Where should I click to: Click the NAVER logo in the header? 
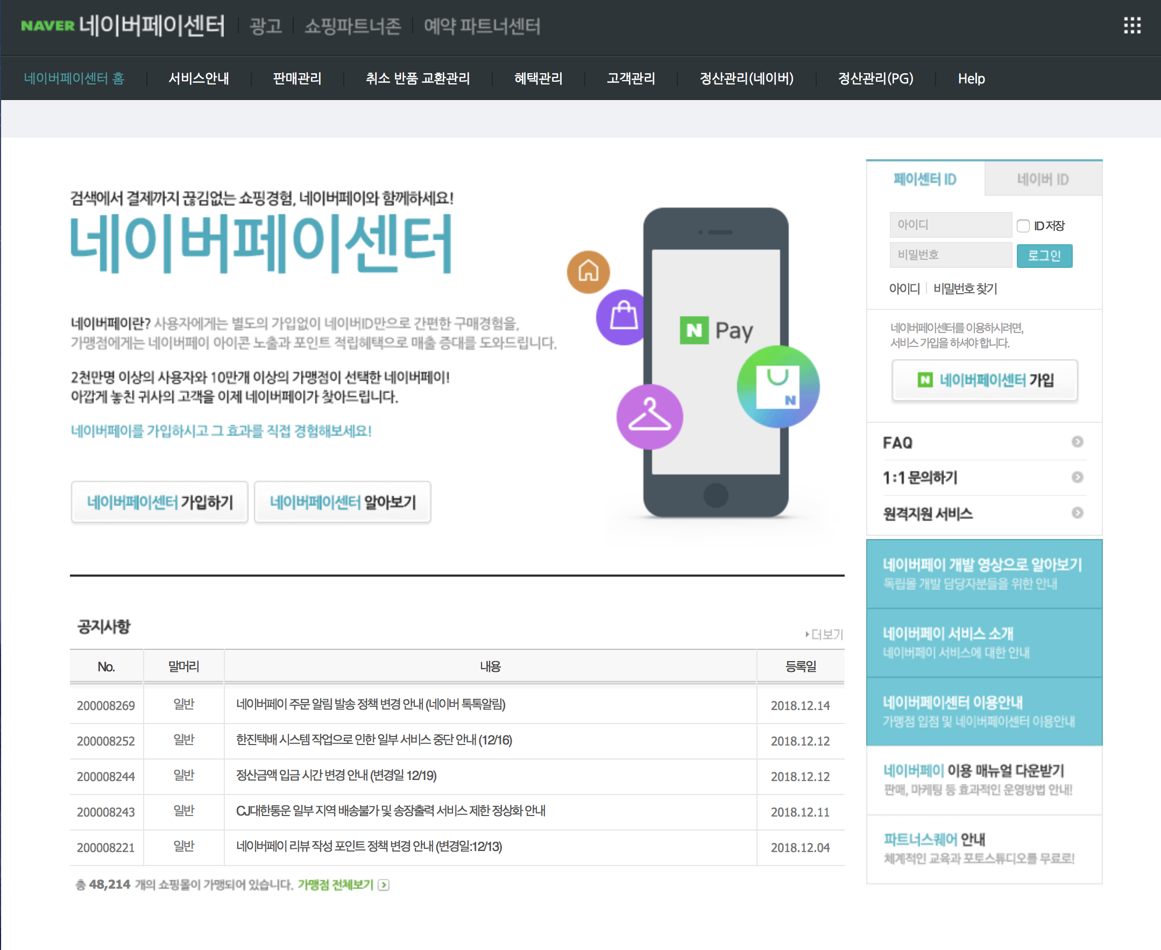click(48, 26)
